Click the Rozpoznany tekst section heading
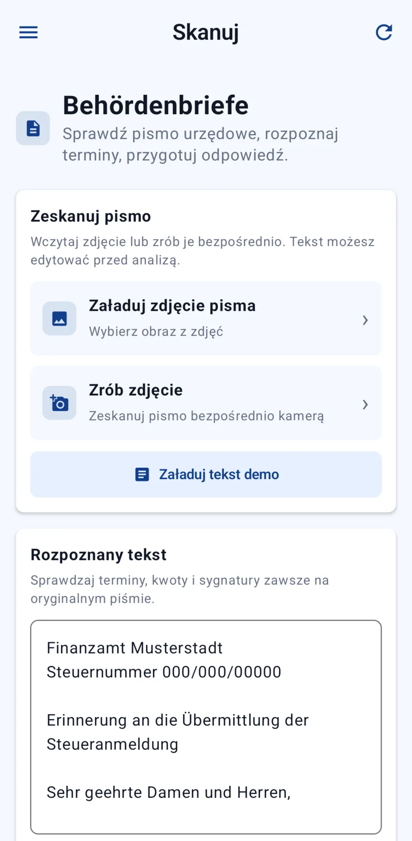The height and width of the screenshot is (841, 412). (98, 555)
